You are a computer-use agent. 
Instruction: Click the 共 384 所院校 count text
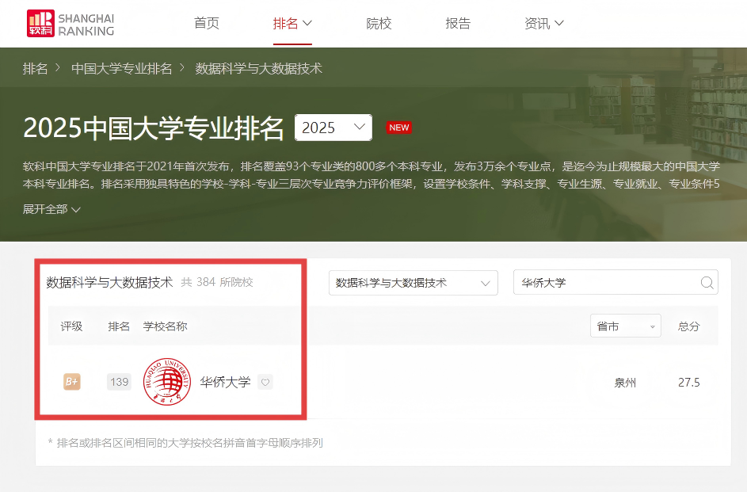pyautogui.click(x=217, y=282)
